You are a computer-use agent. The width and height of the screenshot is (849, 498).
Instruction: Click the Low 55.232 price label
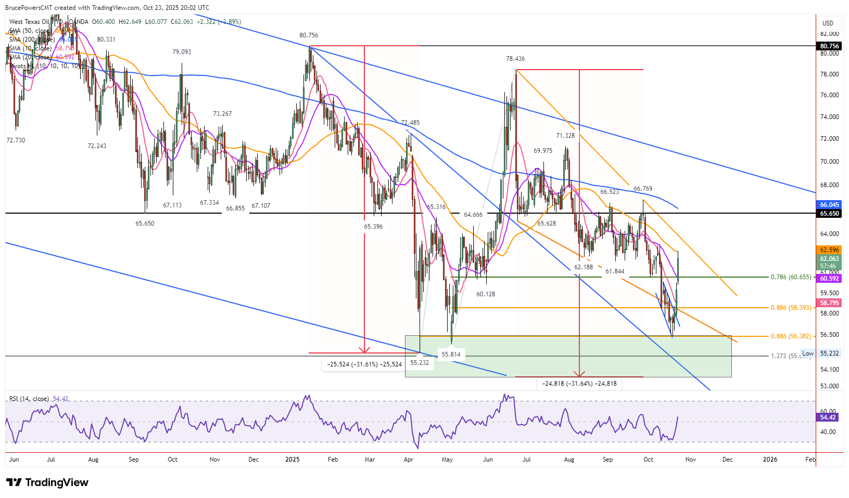(x=821, y=353)
